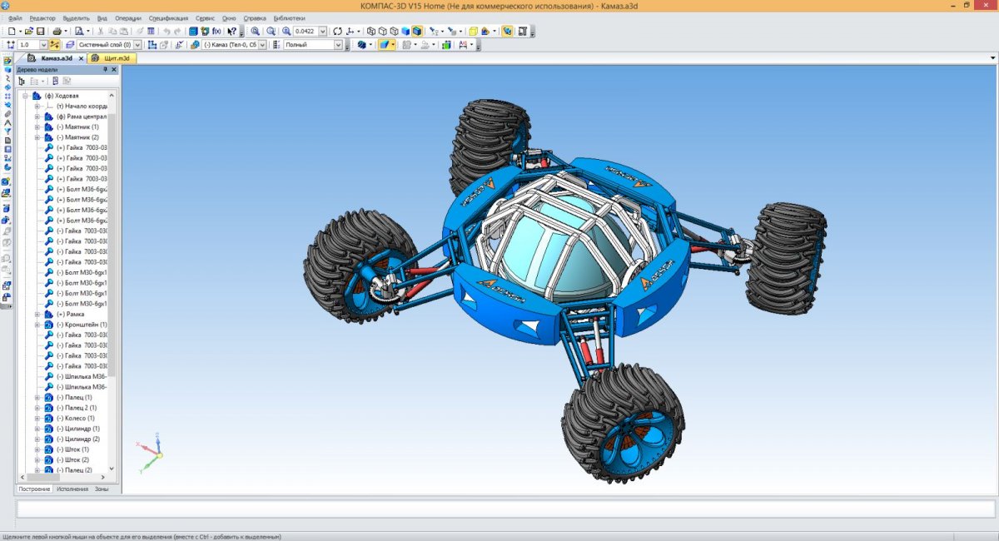This screenshot has width=999, height=541.
Task: Switch to the Исполнения bottom tab
Action: tap(72, 489)
